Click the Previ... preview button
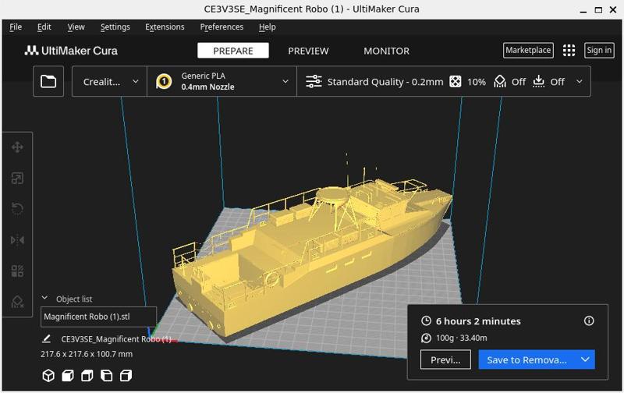The width and height of the screenshot is (624, 393). click(445, 359)
